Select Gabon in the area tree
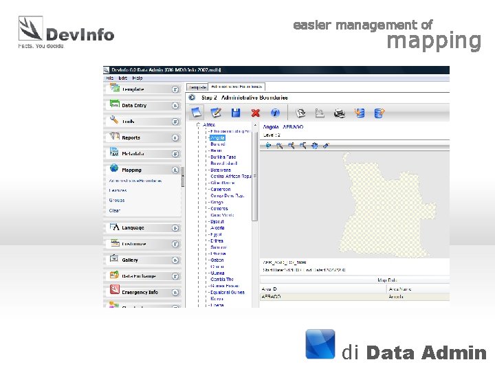The height and width of the screenshot is (371, 495). 217,260
